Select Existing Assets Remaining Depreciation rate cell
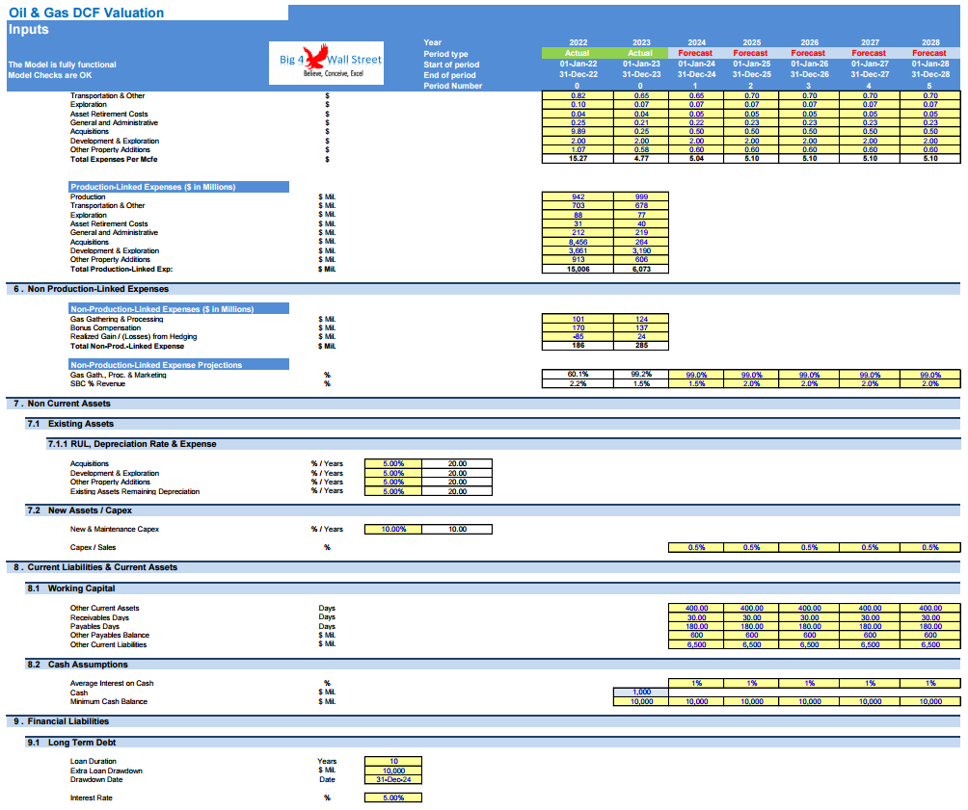Viewport: 968px width, 810px height. click(393, 491)
